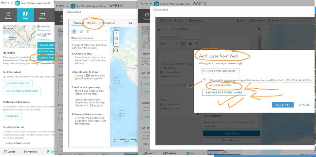Click Basemap in middle window toolbar
This screenshot has width=316, height=157.
tap(108, 23)
